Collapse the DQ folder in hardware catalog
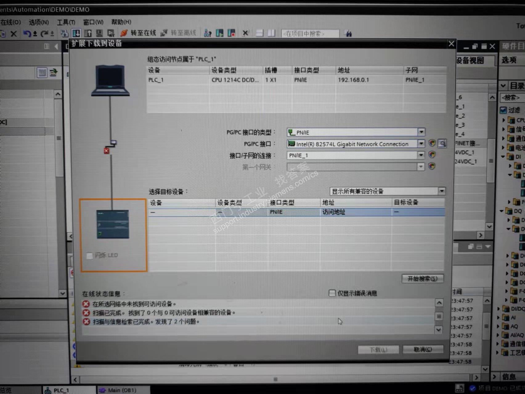This screenshot has height=394, width=525. (x=502, y=211)
